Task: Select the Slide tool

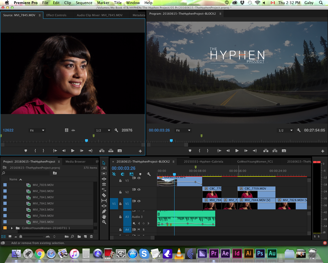Action: tap(104, 206)
